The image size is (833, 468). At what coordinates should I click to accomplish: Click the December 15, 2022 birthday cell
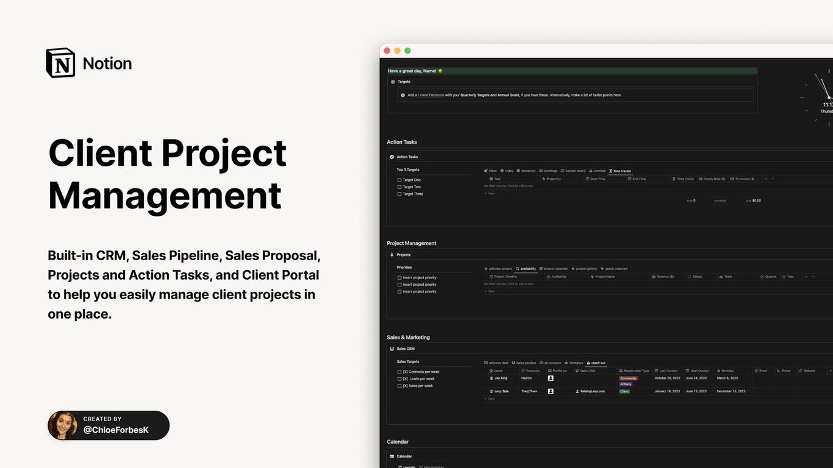pyautogui.click(x=731, y=391)
